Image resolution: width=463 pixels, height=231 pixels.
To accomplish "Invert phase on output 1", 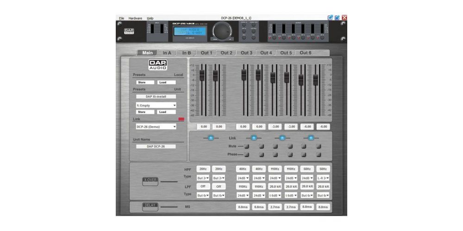I will [x=247, y=155].
